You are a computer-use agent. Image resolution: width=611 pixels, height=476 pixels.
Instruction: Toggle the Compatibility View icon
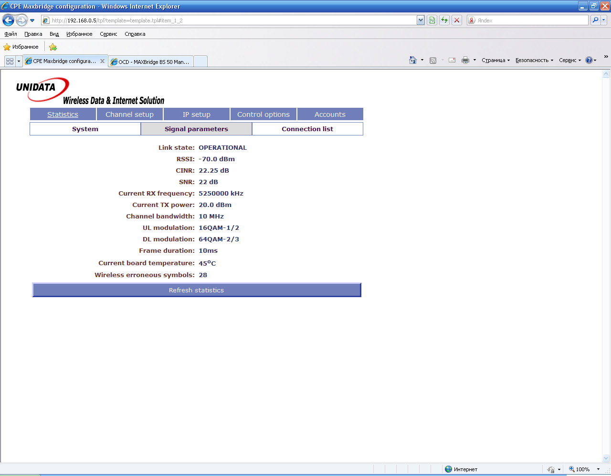pos(432,21)
